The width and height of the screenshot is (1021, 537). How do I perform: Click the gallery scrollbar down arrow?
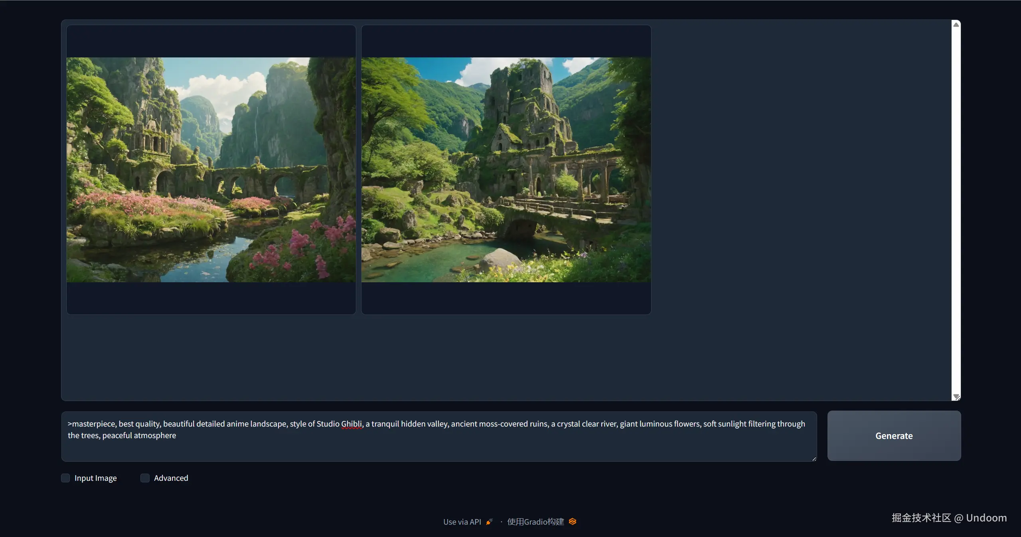coord(956,396)
